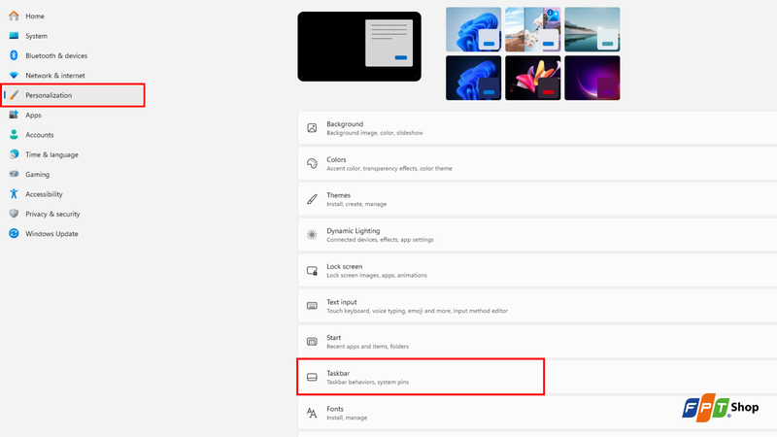Open the Apps settings category
The image size is (777, 437).
coord(33,115)
